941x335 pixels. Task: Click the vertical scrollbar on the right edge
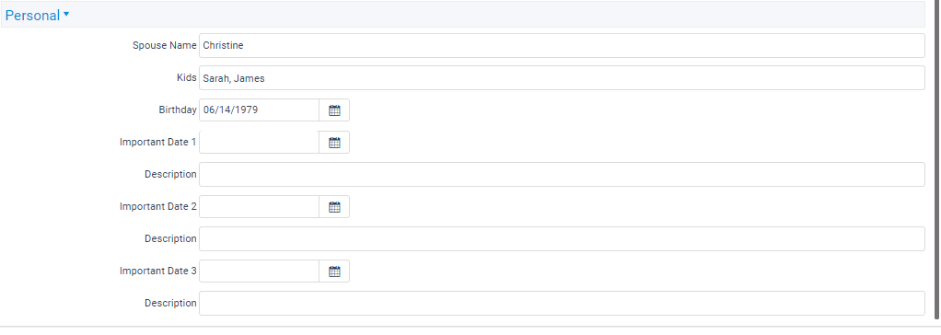936,158
